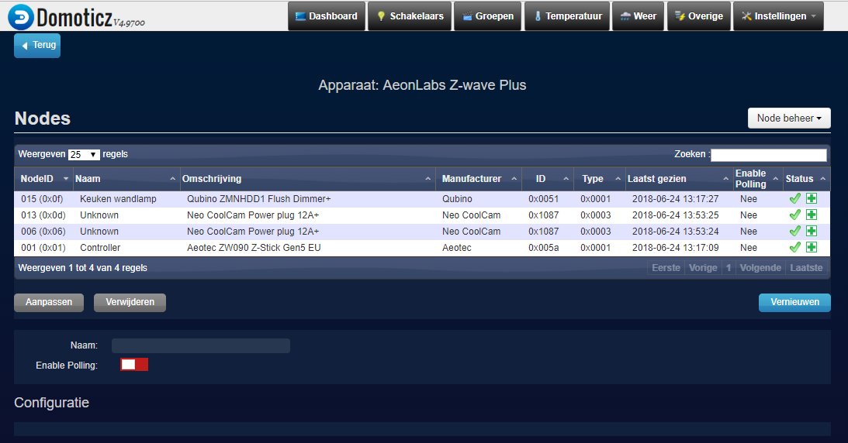
Task: Click green checkmark in node 006 row
Action: point(795,231)
